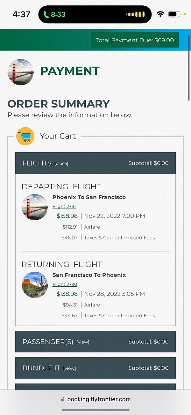This screenshot has width=191, height=415.
Task: Expand the Bundle It section via view
Action: (69, 368)
